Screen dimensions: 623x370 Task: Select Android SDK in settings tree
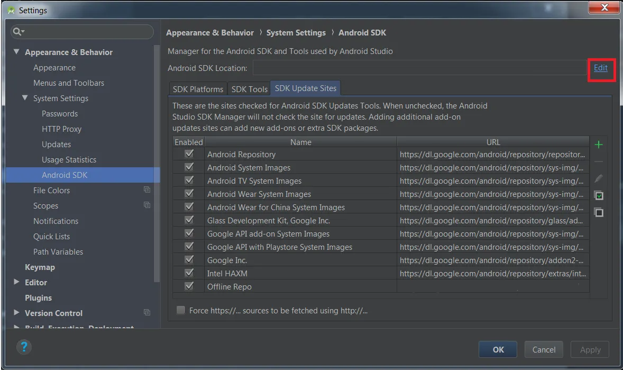pos(83,175)
